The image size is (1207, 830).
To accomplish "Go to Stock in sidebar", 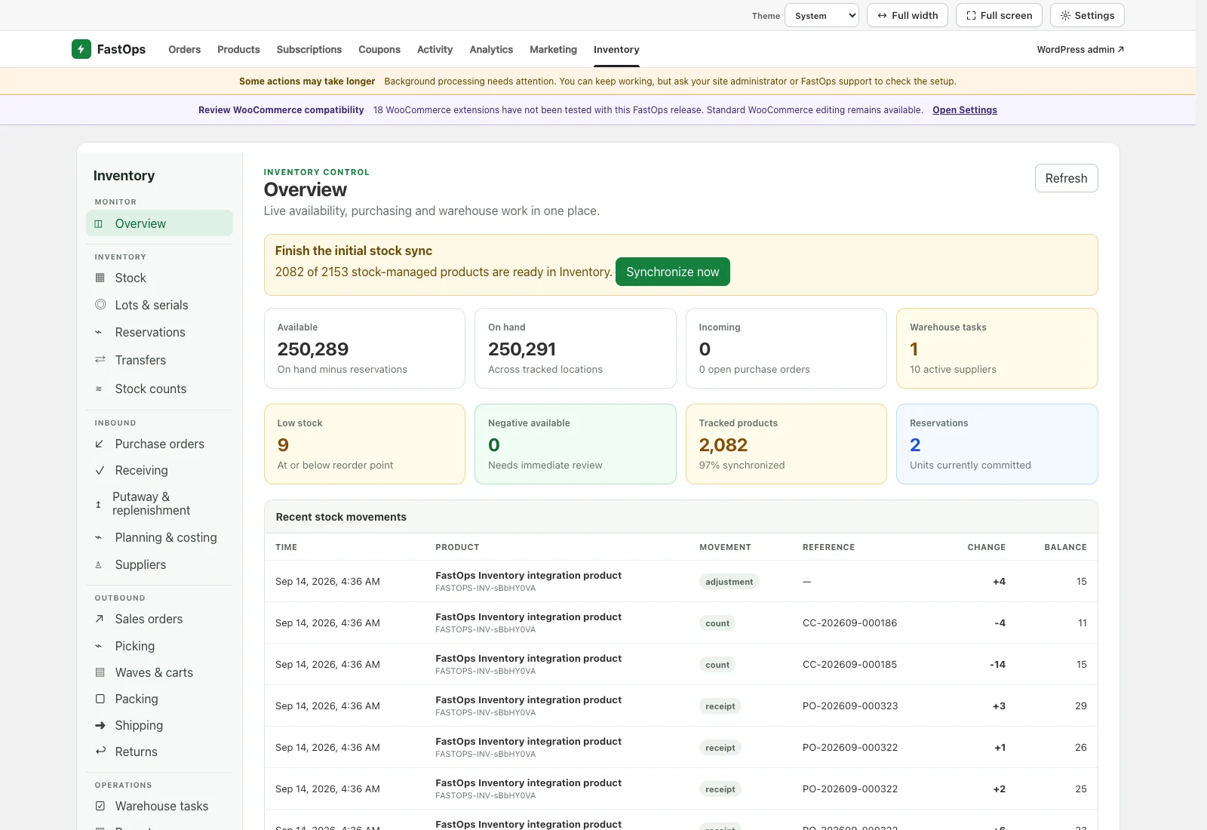I will pyautogui.click(x=159, y=278).
